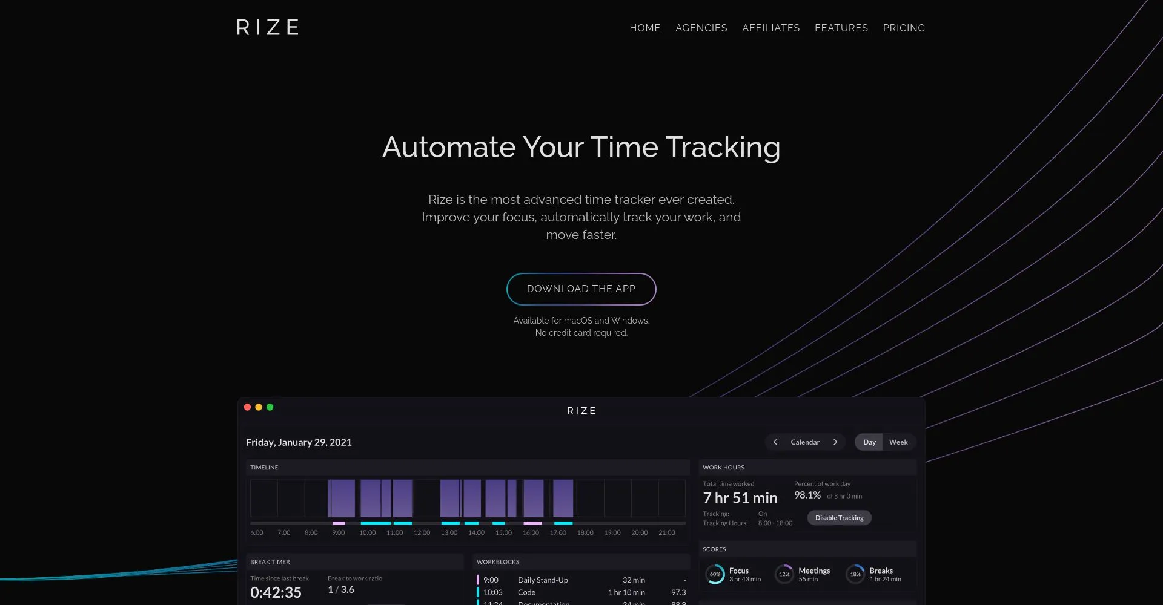Open the AGENCIES nav link
1163x605 pixels.
click(x=701, y=28)
